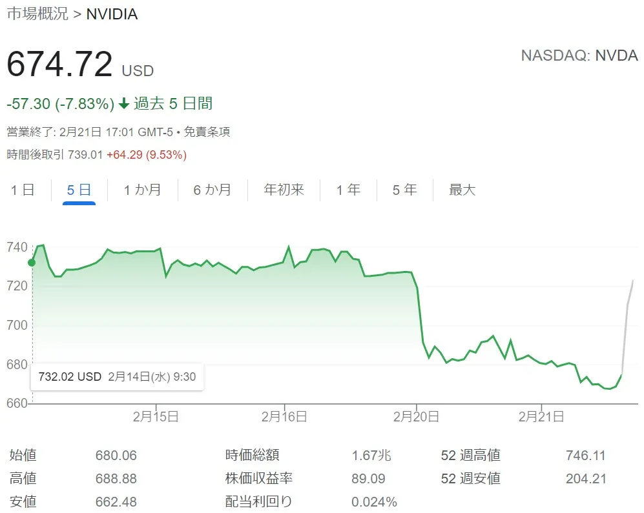This screenshot has width=644, height=513.
Task: Click the NVIDIA breadcrumb entry
Action: tap(111, 14)
